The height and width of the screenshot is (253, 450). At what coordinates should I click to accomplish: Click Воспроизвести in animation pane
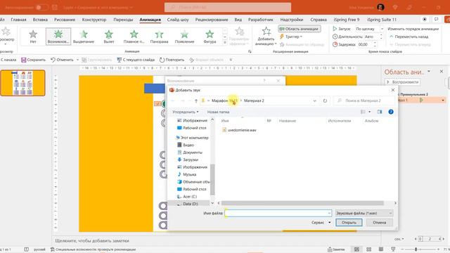(403, 82)
